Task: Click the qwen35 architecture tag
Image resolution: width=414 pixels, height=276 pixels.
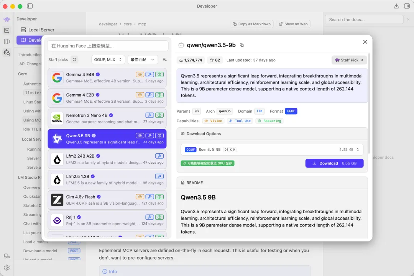Action: (225, 111)
